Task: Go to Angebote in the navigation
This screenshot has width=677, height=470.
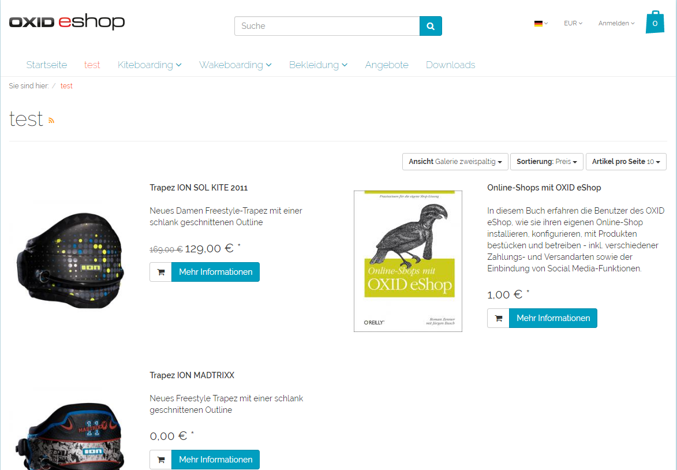Action: pos(387,65)
